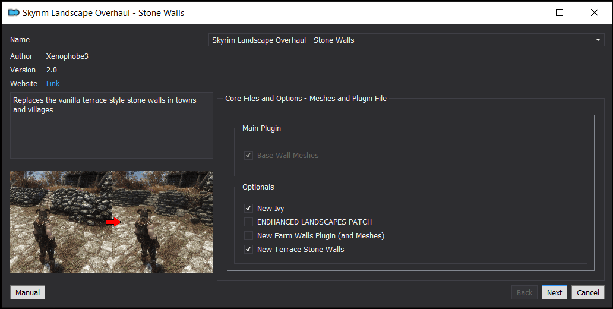Screen dimensions: 613x309
Task: Select the author name Xenophobe3
Action: [x=67, y=56]
